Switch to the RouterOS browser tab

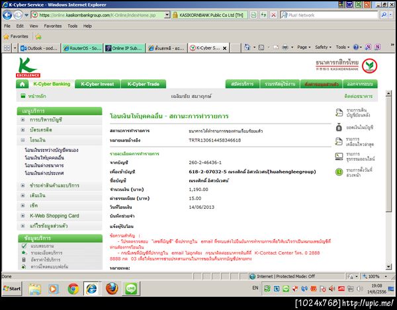[x=83, y=48]
